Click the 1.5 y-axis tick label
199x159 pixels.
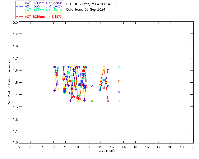click(15, 83)
